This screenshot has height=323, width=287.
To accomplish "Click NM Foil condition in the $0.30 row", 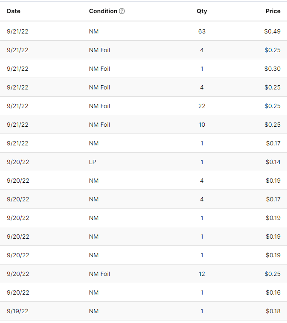I will coord(99,69).
